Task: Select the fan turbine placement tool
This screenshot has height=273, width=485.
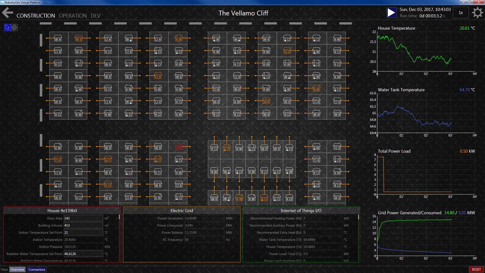Action: coord(14,27)
